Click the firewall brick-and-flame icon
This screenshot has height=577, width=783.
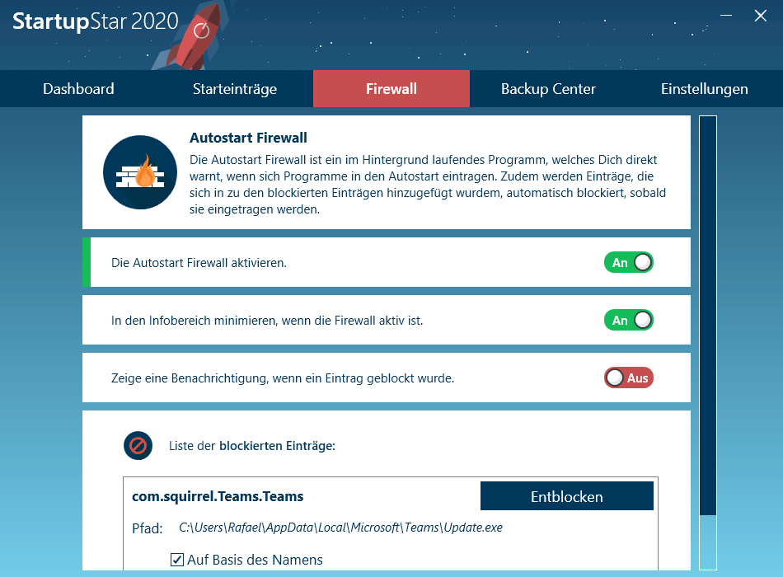click(140, 172)
